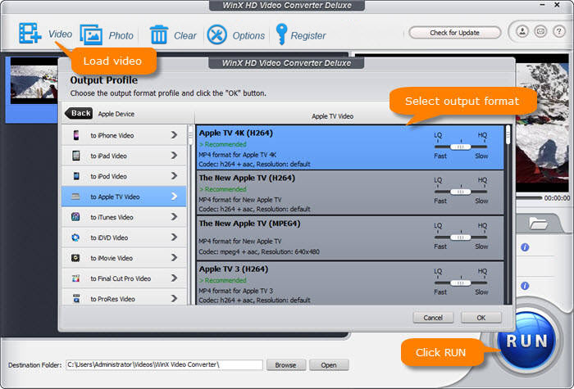
Task: Click the Back button
Action: [79, 113]
